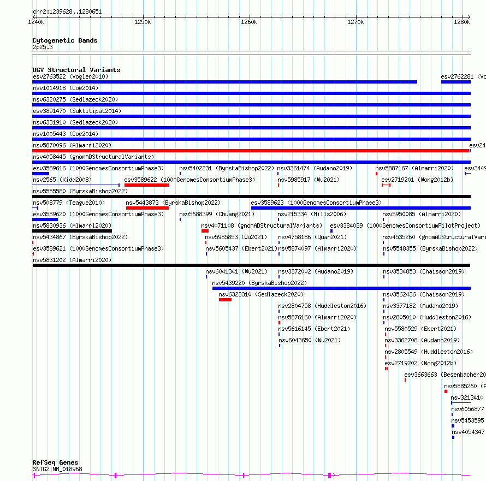Open esv3589621 (1000GenomesConsortiumPhase3) label

tap(98, 248)
